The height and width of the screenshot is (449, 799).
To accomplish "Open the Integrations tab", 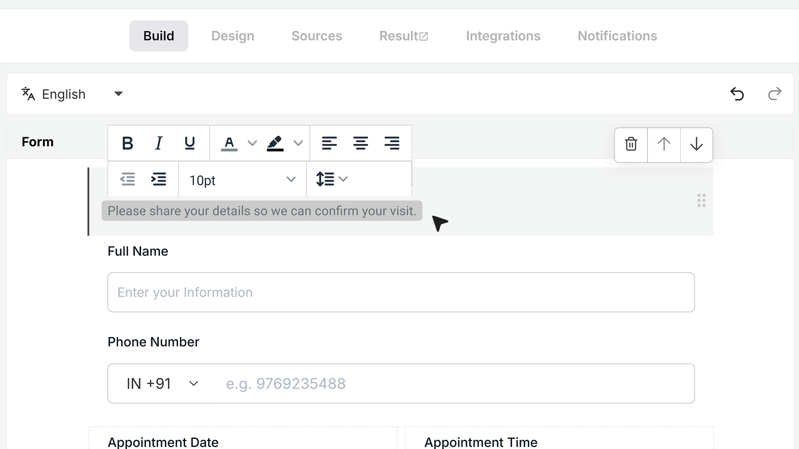I will click(503, 36).
